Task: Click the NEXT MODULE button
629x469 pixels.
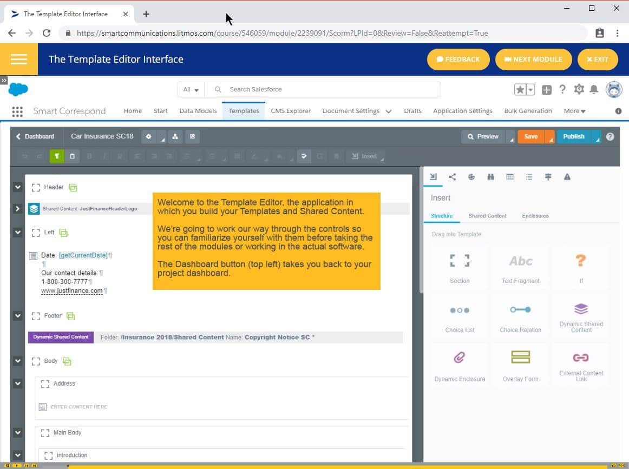Action: coord(533,60)
